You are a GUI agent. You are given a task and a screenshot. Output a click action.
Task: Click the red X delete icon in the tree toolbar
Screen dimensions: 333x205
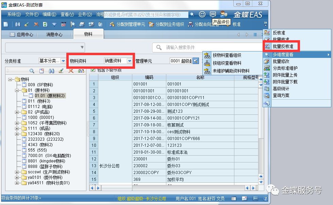coord(71,71)
